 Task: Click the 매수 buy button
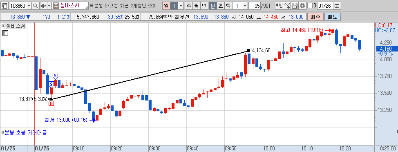coord(315,17)
